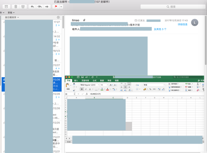Open Excel 条件格式 menu

pyautogui.click(x=174, y=84)
